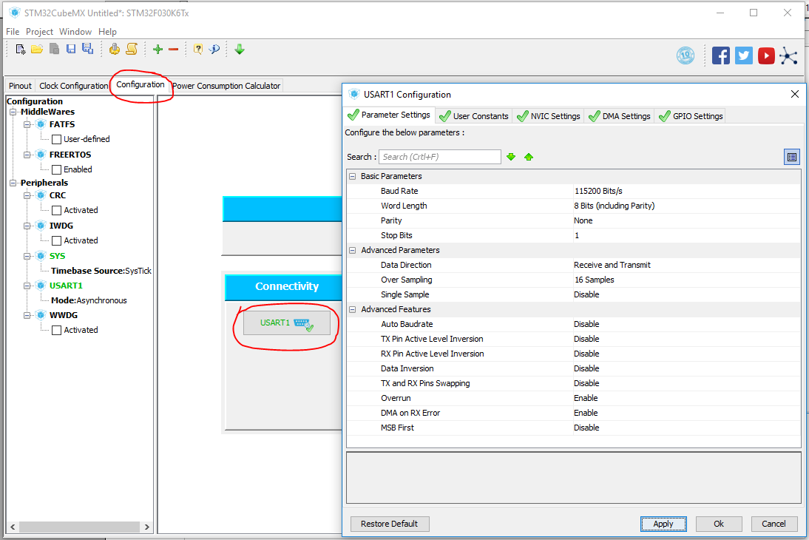
Task: Focus the parameter Search input field
Action: (x=439, y=157)
